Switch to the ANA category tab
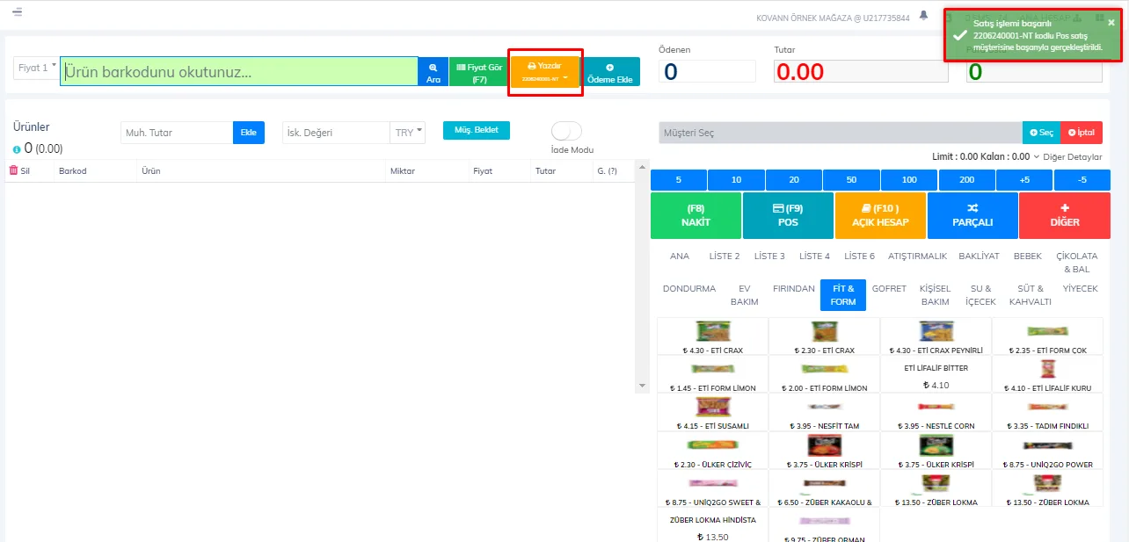The width and height of the screenshot is (1129, 542). tap(680, 257)
